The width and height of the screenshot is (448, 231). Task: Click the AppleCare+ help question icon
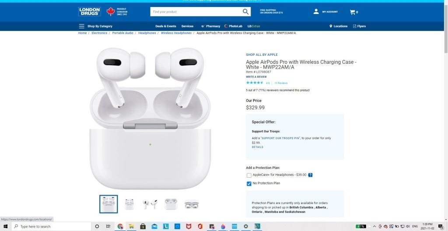(x=310, y=175)
